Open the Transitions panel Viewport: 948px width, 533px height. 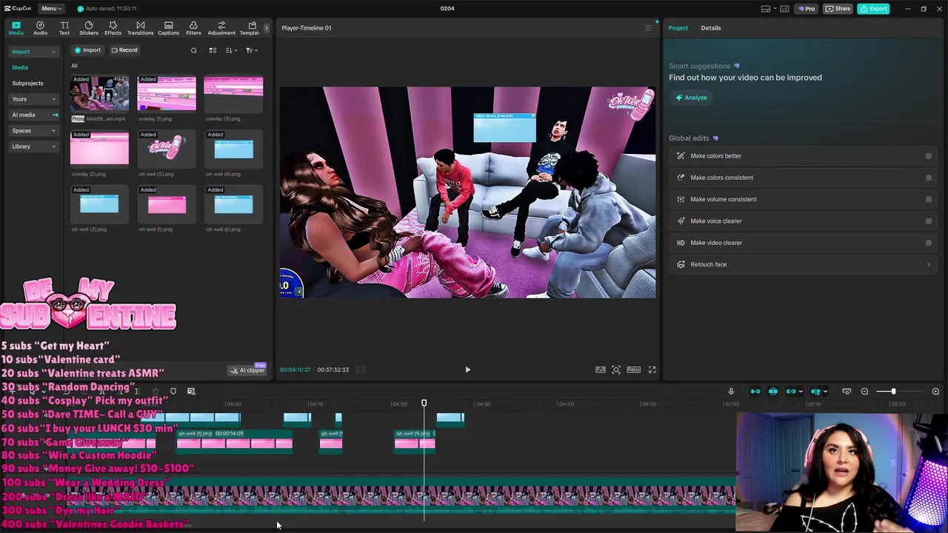coord(140,28)
